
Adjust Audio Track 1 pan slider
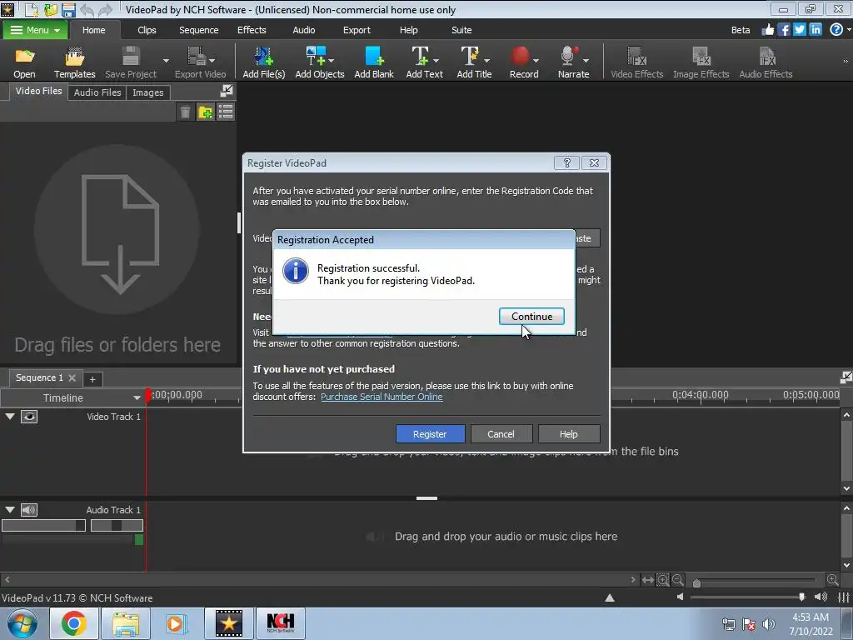117,526
